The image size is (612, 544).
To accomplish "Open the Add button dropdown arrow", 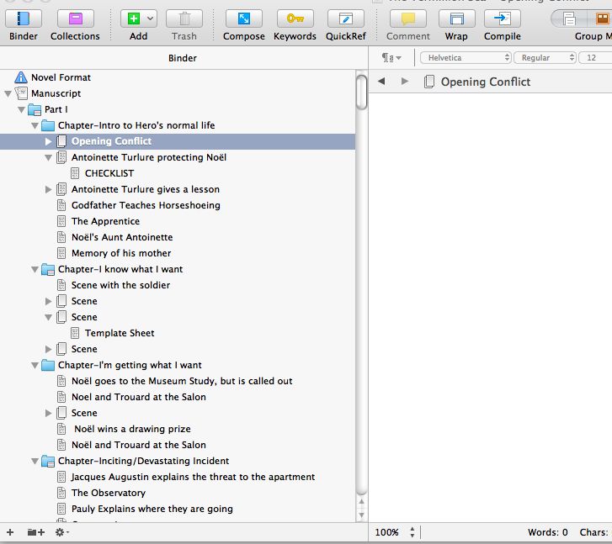I will (x=151, y=18).
